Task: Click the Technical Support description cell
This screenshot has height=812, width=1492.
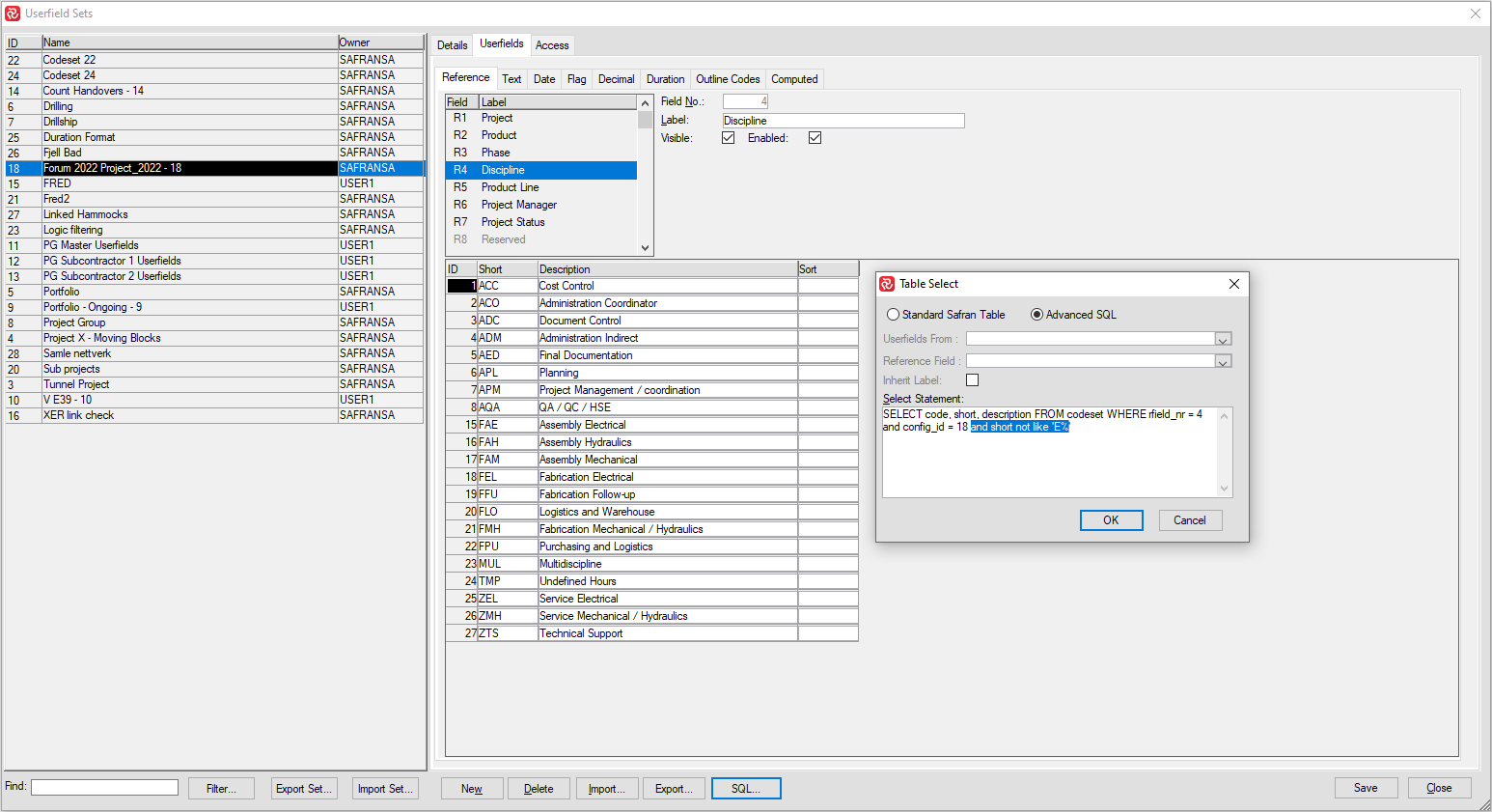Action: [667, 633]
